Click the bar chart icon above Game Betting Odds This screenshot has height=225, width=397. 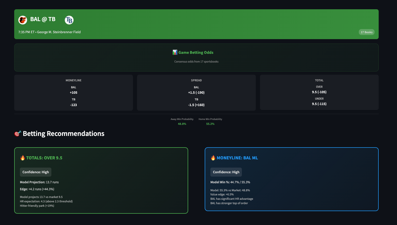click(175, 52)
